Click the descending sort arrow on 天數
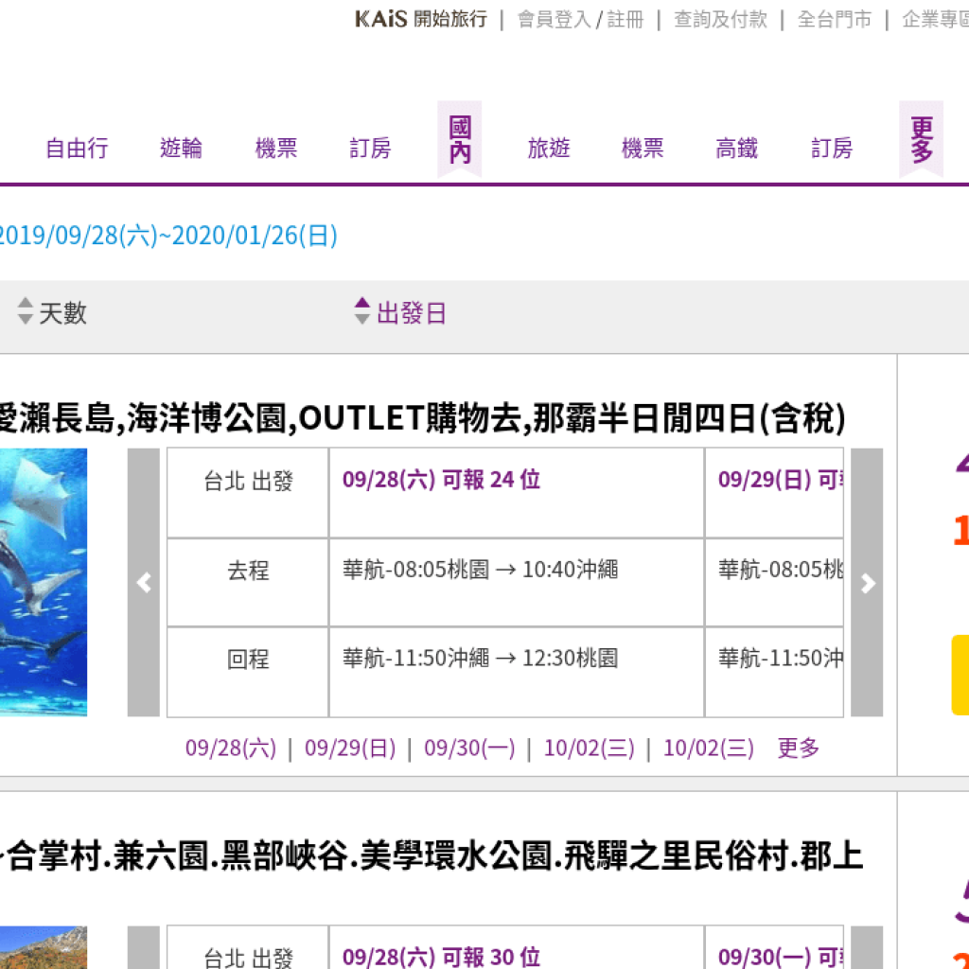Image resolution: width=969 pixels, height=969 pixels. click(24, 319)
